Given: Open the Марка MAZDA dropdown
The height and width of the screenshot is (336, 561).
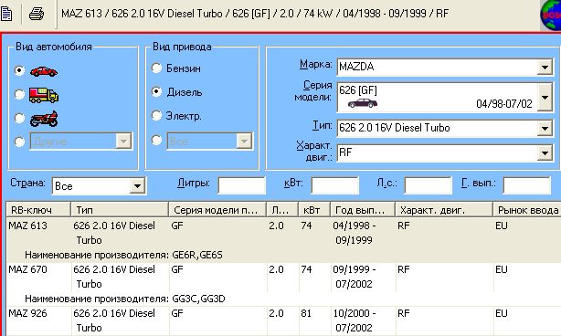Looking at the screenshot, I should pos(545,67).
